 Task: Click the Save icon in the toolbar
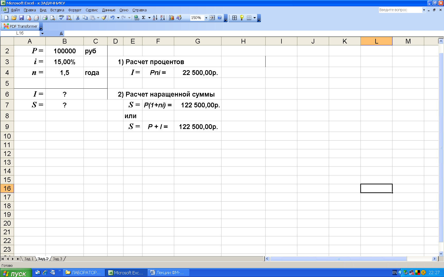(x=21, y=18)
